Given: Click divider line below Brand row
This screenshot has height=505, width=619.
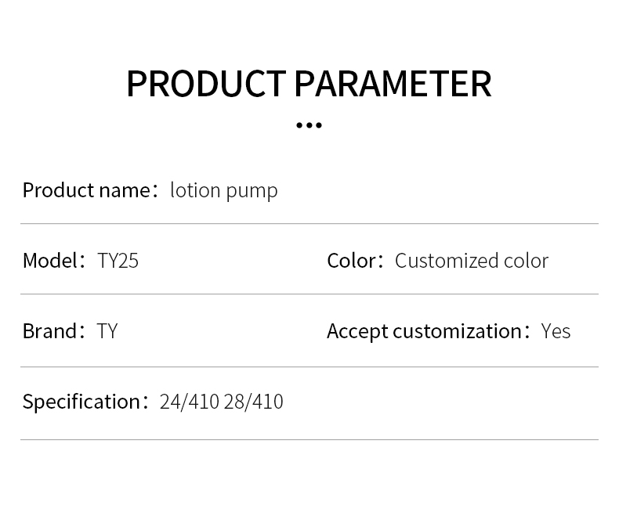Looking at the screenshot, I should (309, 367).
